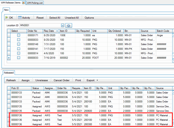Screen dimensions: 174x128
Task: Check the box for order 00000014
Action: 19,53
